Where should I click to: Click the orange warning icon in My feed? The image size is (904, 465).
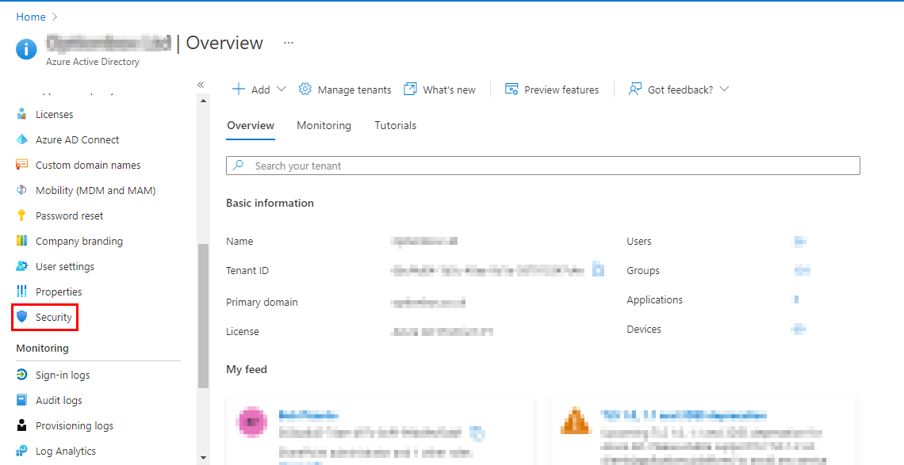pos(576,421)
